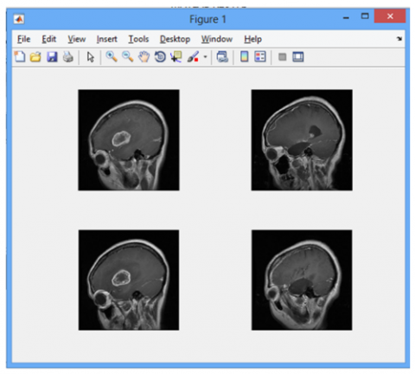Click the Link Plot icon

click(x=222, y=57)
